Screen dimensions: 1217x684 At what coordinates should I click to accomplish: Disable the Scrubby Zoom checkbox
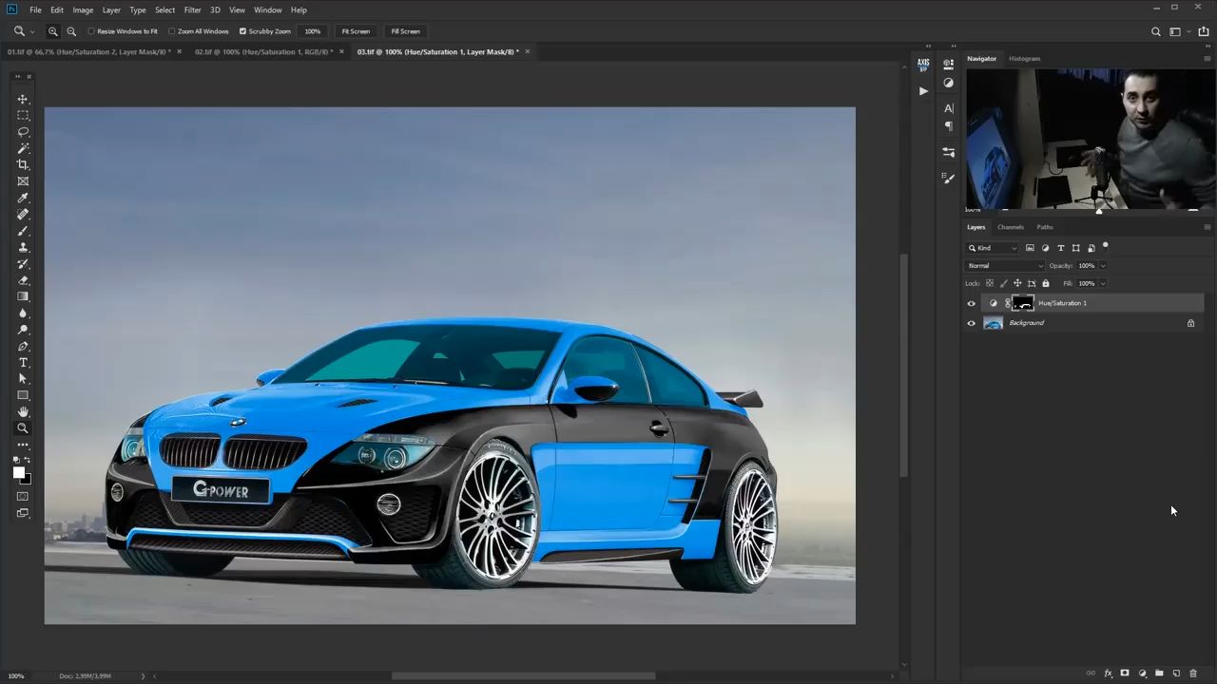[x=242, y=31]
